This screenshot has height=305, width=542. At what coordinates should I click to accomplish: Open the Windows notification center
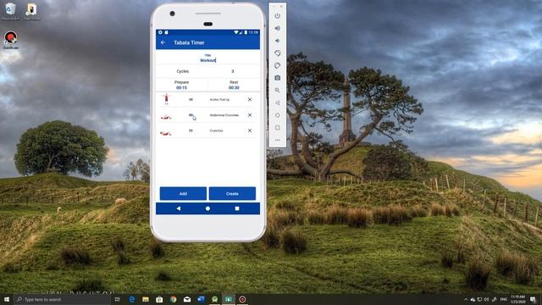534,299
